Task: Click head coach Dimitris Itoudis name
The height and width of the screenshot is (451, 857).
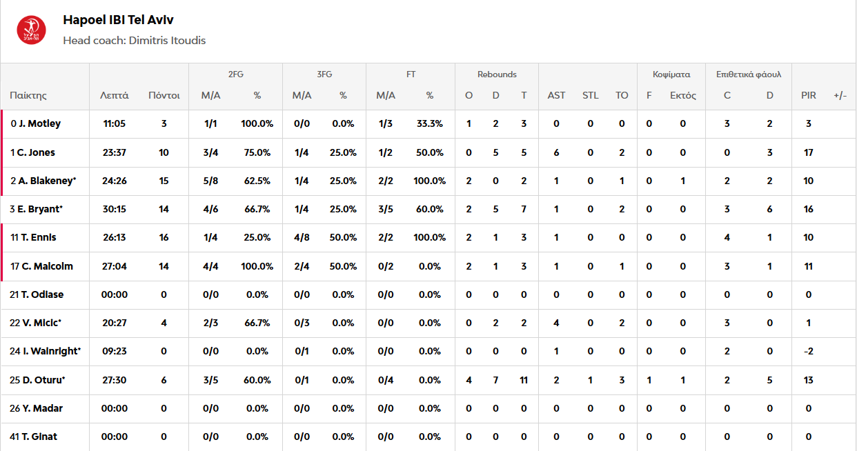Action: pos(166,40)
